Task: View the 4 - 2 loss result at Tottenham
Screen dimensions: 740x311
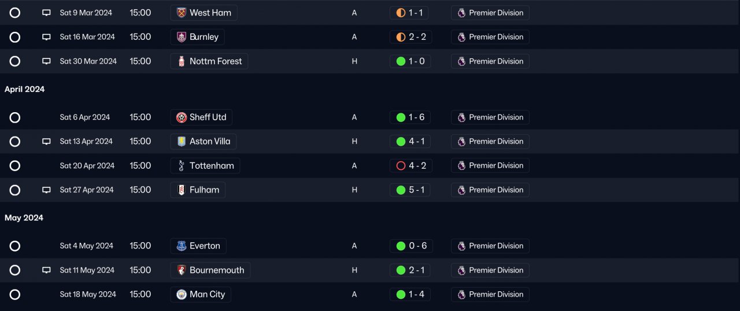Action: 411,166
